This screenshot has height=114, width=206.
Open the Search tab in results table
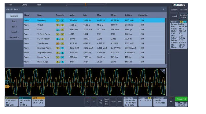14,32
